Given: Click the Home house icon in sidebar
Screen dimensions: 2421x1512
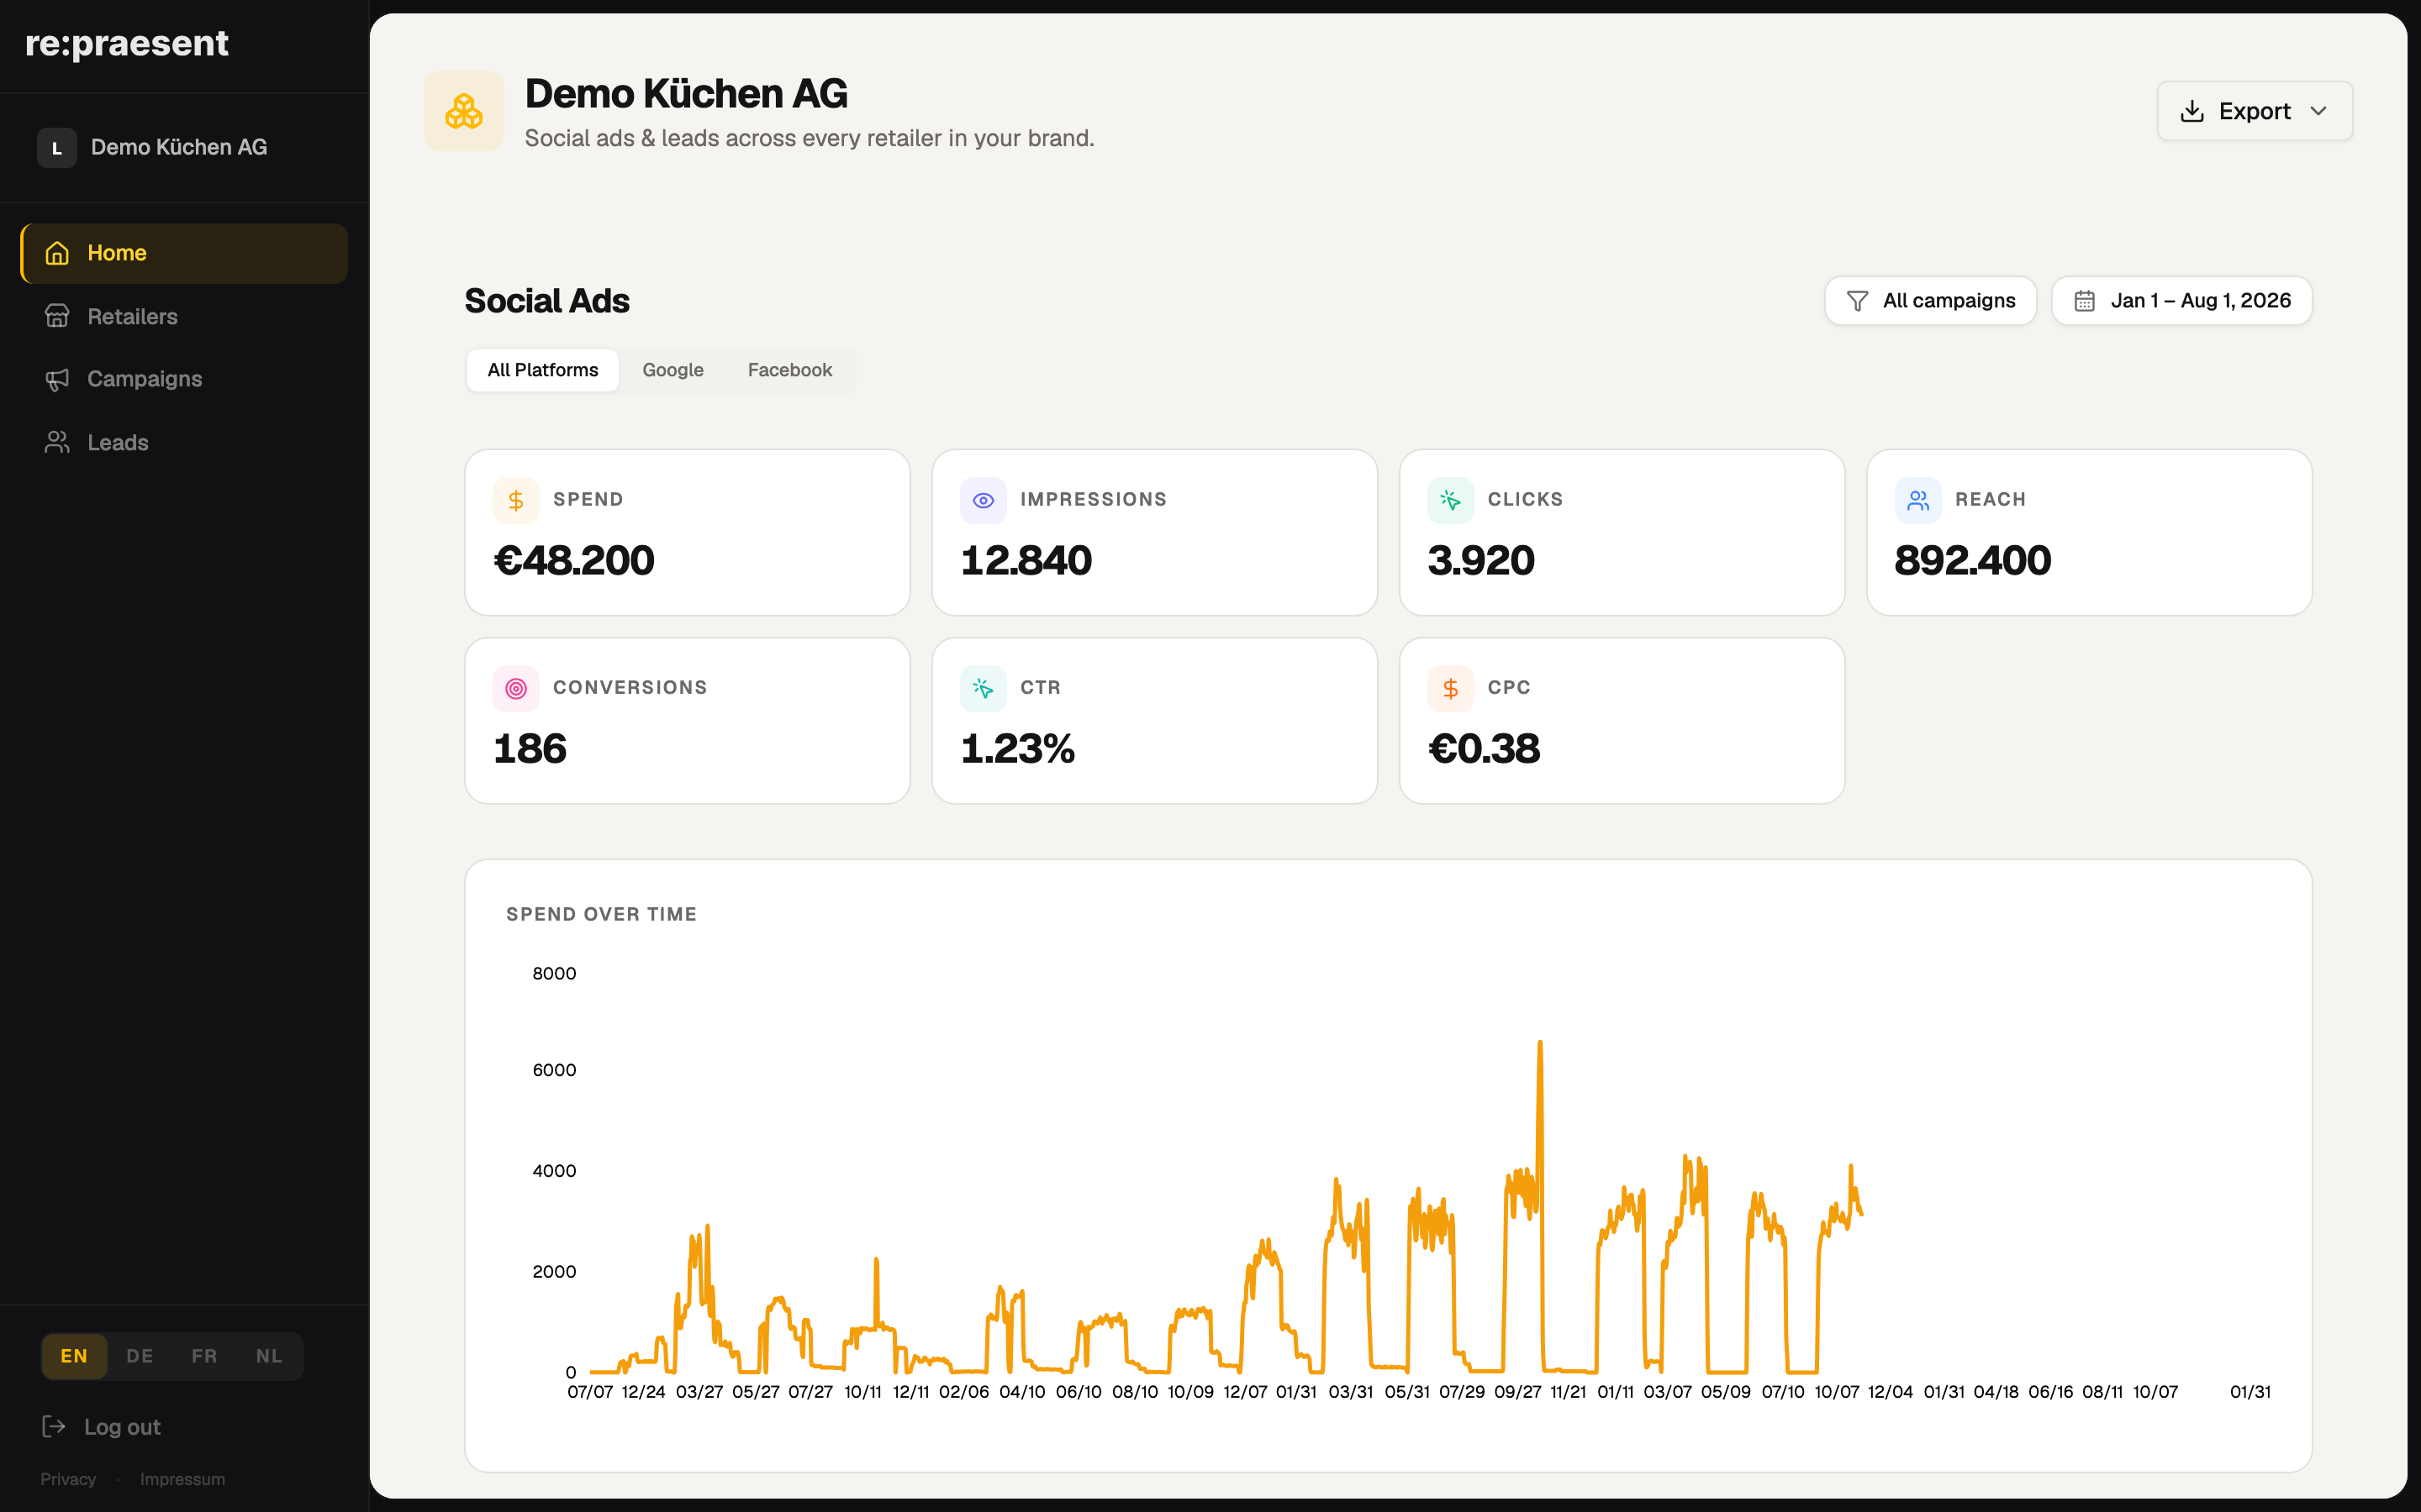Looking at the screenshot, I should click(57, 253).
